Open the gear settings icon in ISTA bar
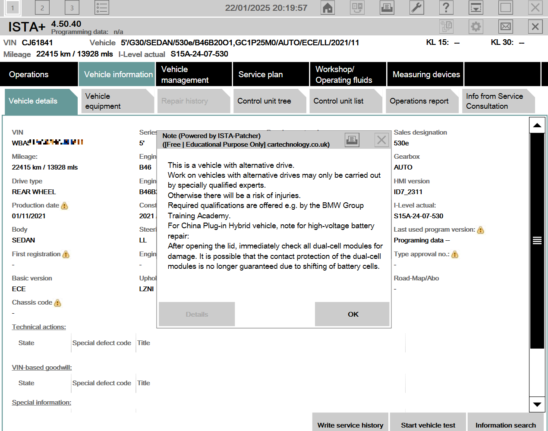 pyautogui.click(x=476, y=27)
